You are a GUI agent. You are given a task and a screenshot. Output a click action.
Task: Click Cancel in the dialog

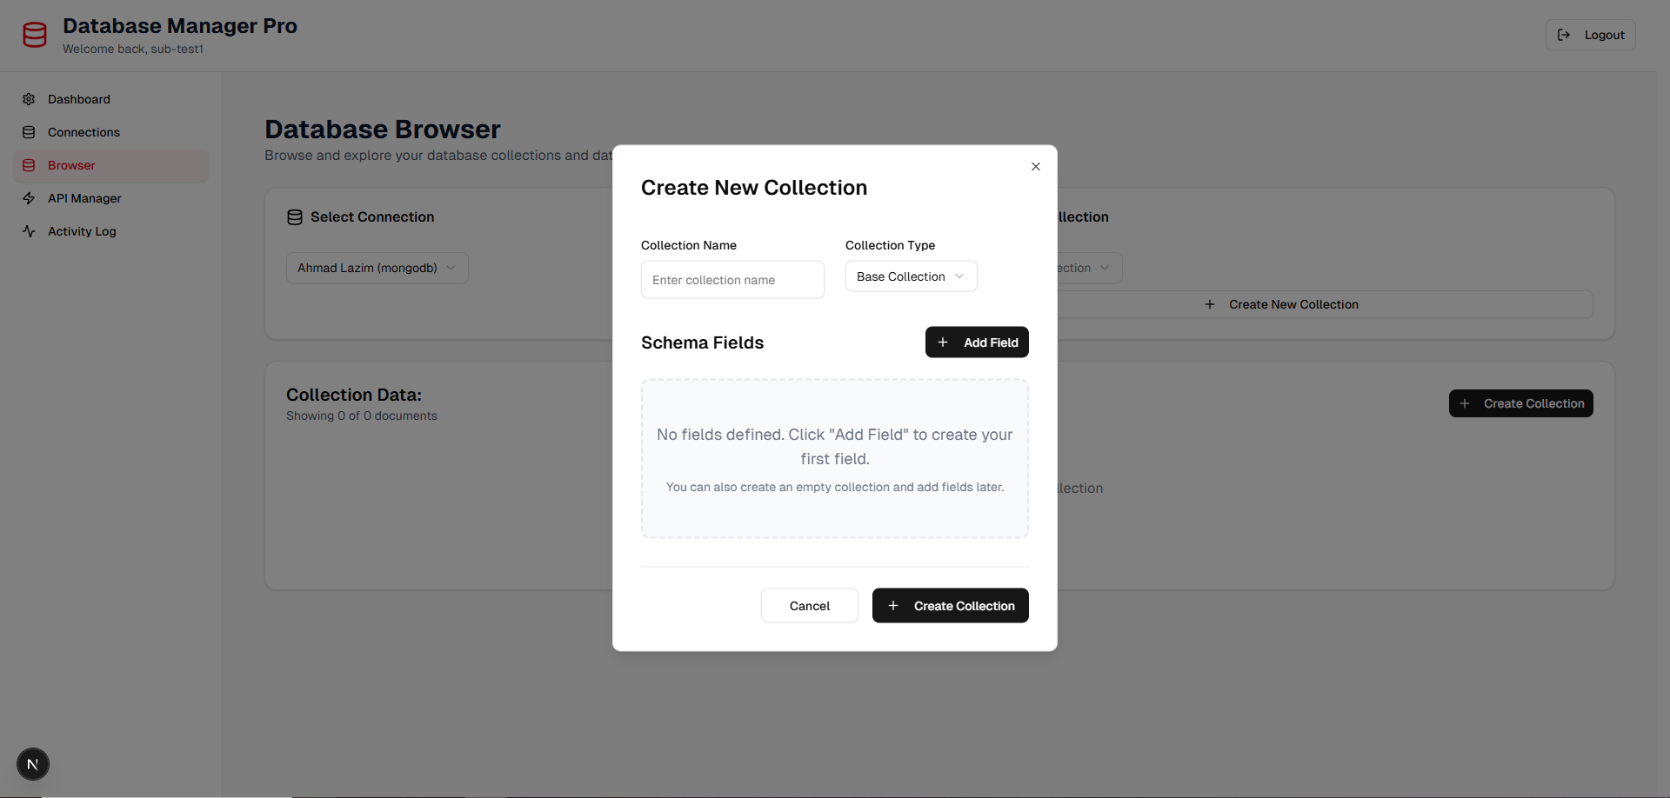click(810, 606)
